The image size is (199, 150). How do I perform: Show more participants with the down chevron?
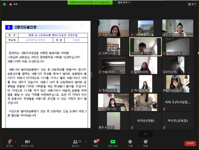click(x=145, y=134)
